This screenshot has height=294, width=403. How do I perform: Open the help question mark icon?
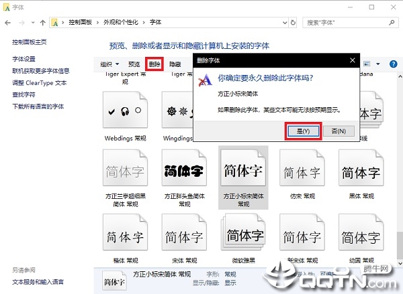[x=392, y=64]
